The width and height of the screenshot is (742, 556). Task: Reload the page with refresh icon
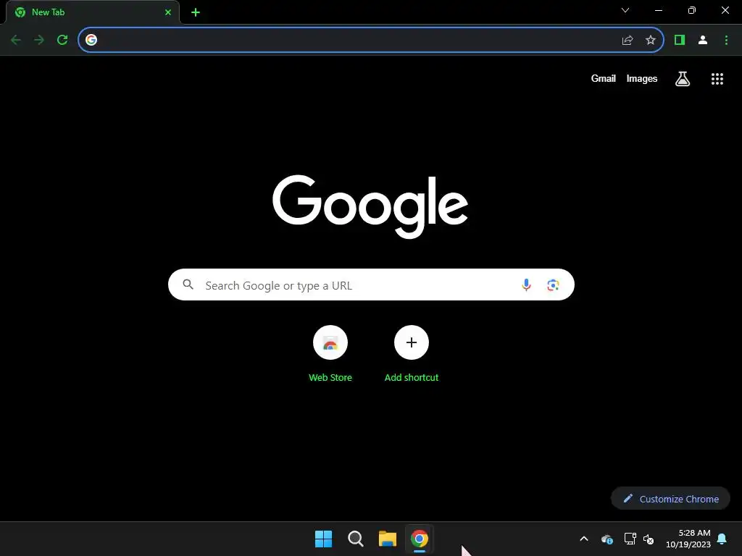(62, 40)
